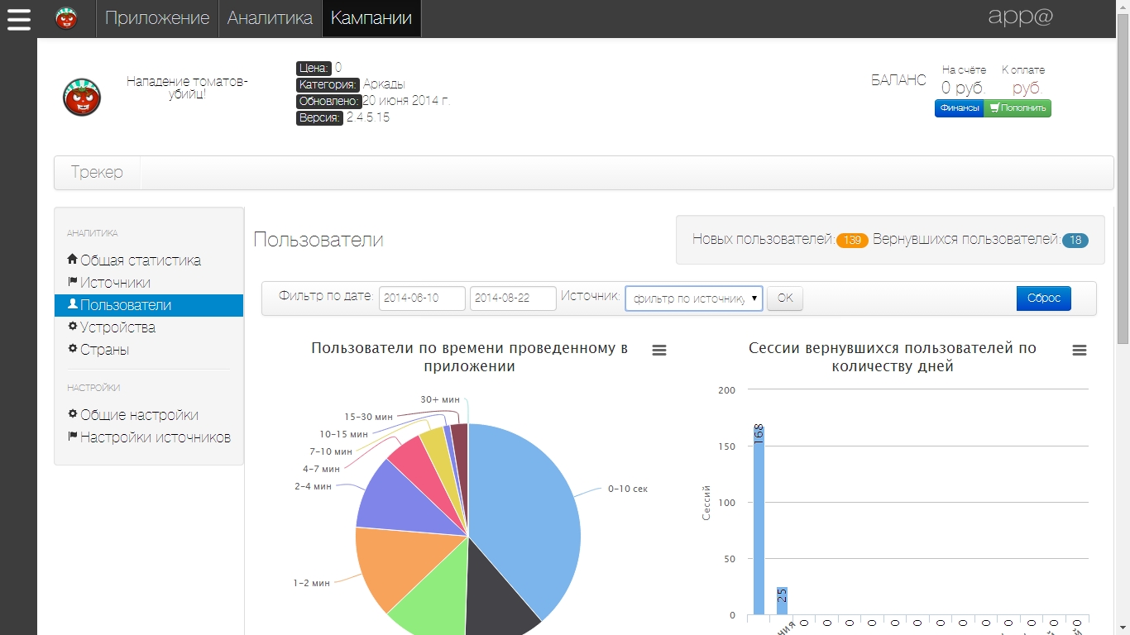Open the Кампании tab

(371, 18)
